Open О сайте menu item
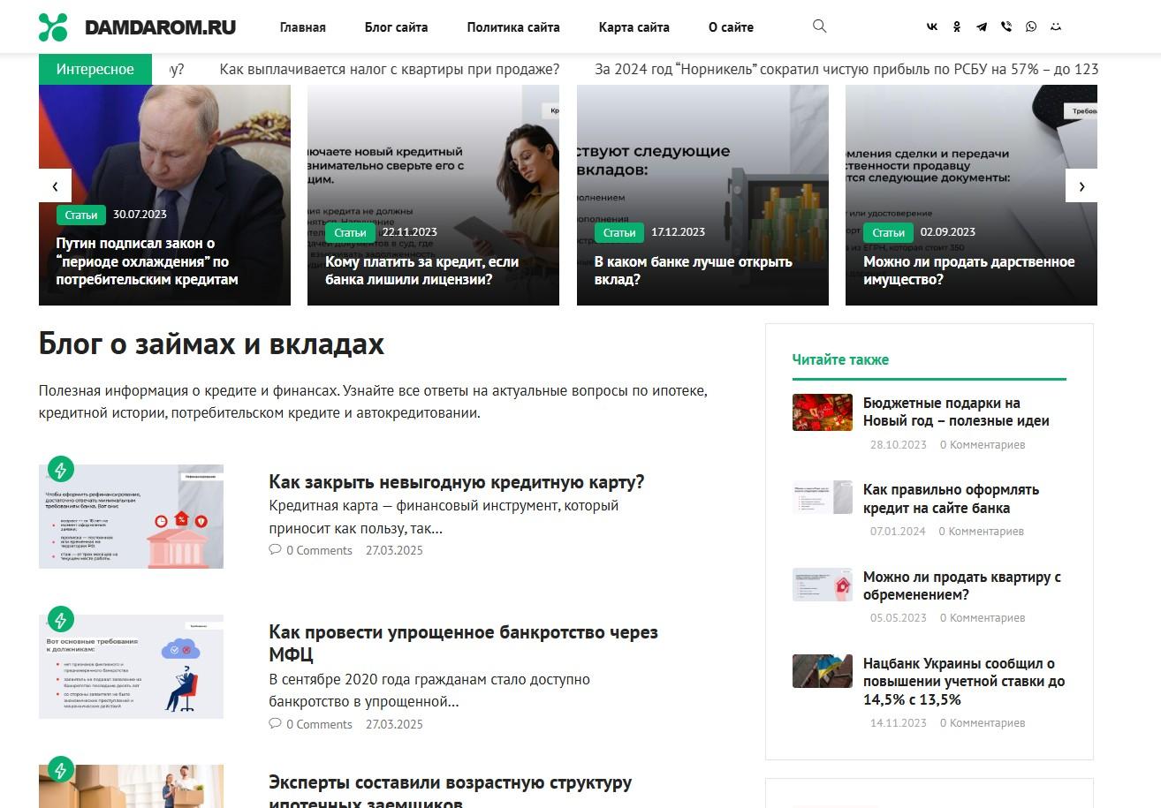1161x808 pixels. [x=732, y=27]
